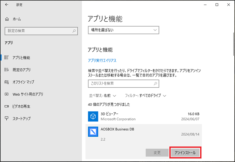Select the オフライン マップ sidebar icon
Image resolution: width=235 pixels, height=162 pixels.
coord(7,82)
